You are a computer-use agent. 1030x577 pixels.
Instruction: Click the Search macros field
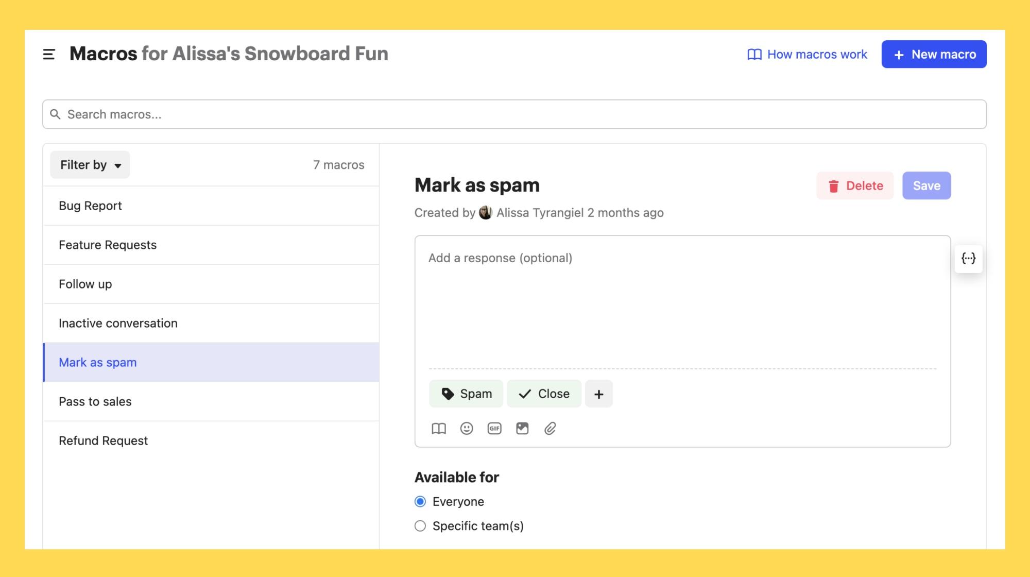tap(515, 114)
